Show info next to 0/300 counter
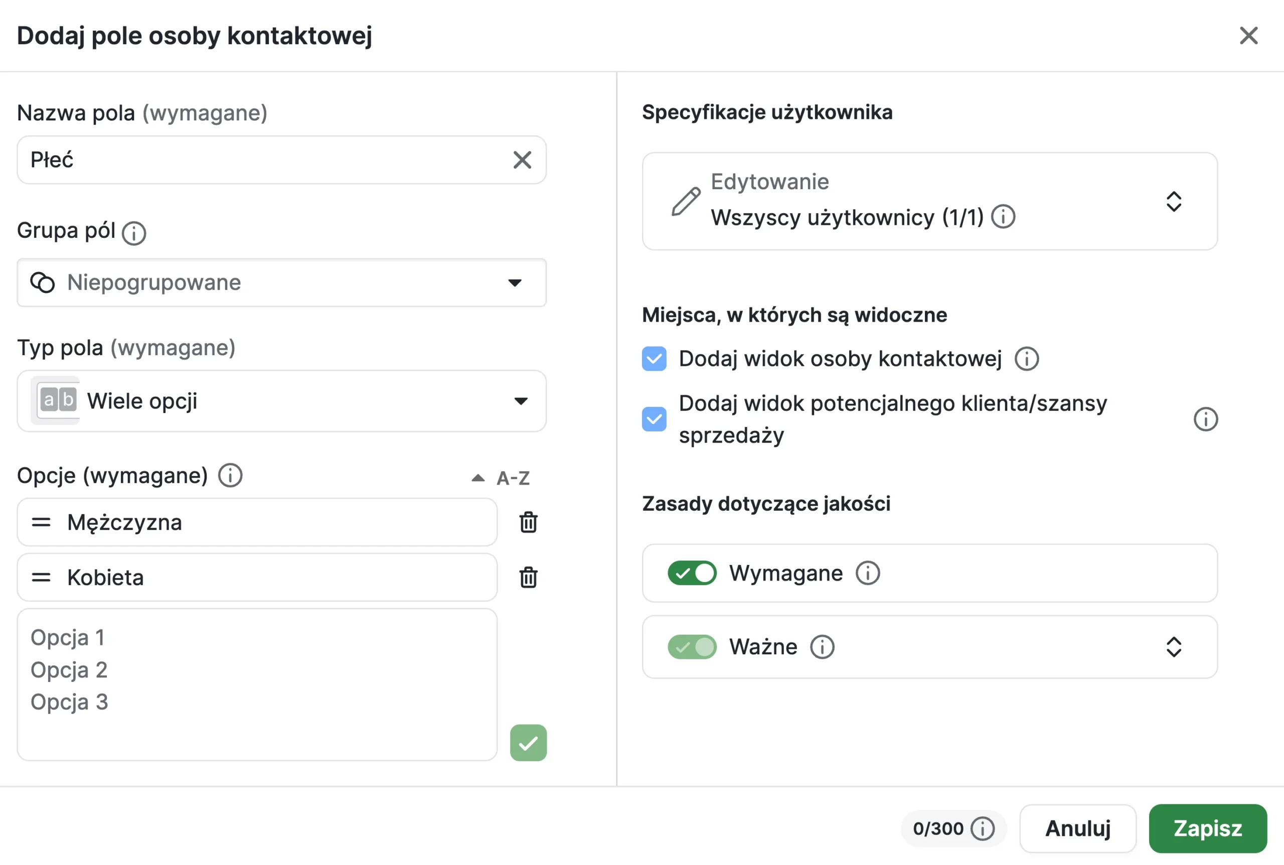This screenshot has height=865, width=1284. [983, 828]
